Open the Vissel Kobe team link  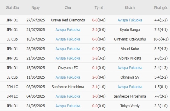(130, 49)
